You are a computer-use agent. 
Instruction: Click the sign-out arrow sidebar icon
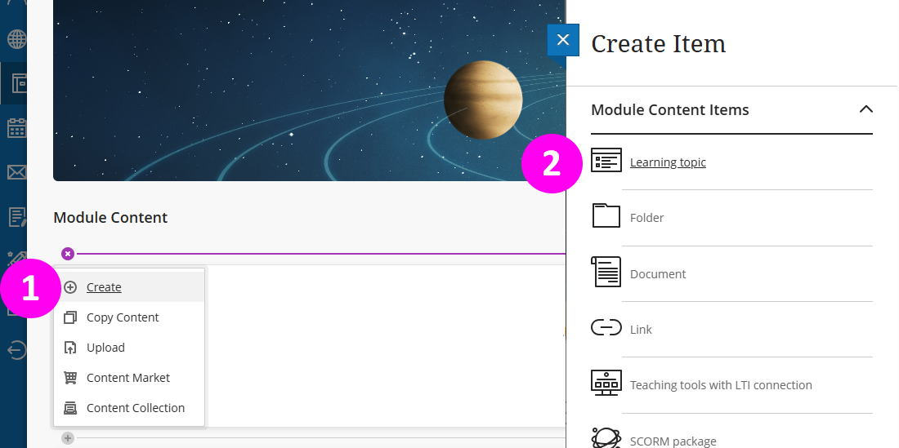(17, 350)
